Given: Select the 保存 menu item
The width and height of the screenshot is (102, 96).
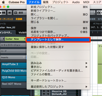Looking at the screenshot, I should pos(58,28).
